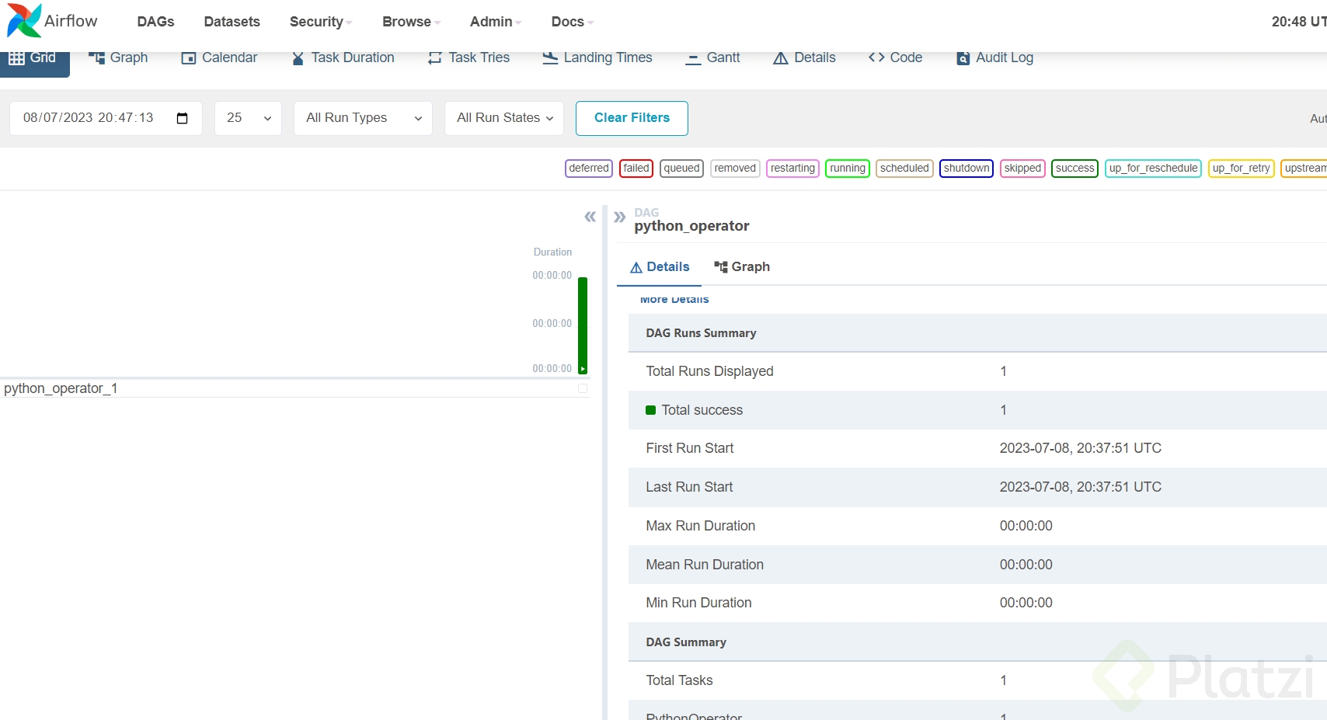Viewport: 1327px width, 720px height.
Task: Click the Max Run Duration value
Action: (x=1026, y=526)
